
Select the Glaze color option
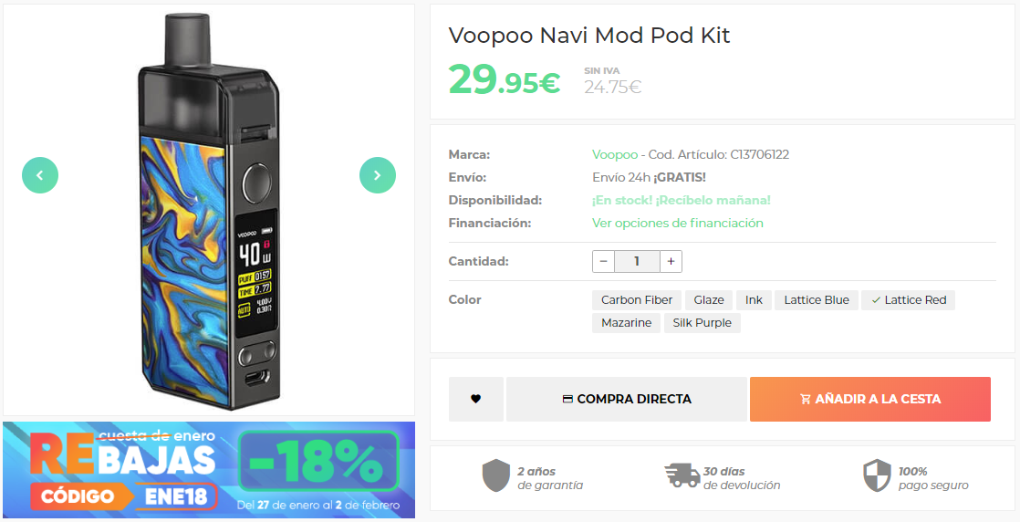click(708, 300)
